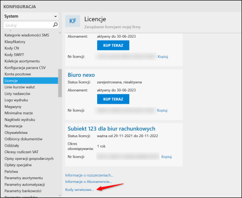Click status text 'zarejestrowana, nieaktywna'

pyautogui.click(x=119, y=82)
